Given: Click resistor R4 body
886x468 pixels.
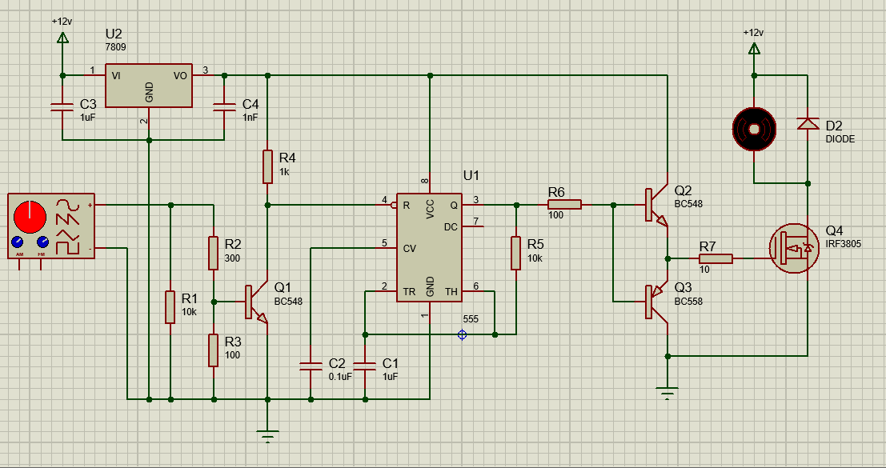Looking at the screenshot, I should coord(267,167).
